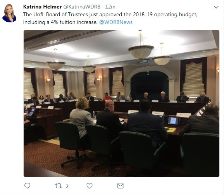Click the water bottle on the table
The width and height of the screenshot is (224, 195).
pos(93,115)
